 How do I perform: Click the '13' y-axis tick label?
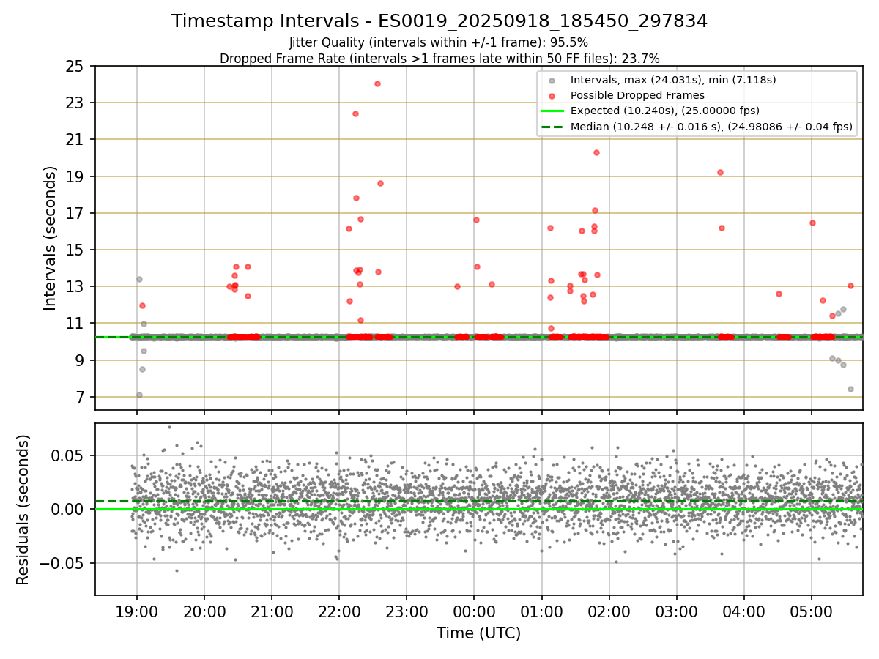click(75, 286)
